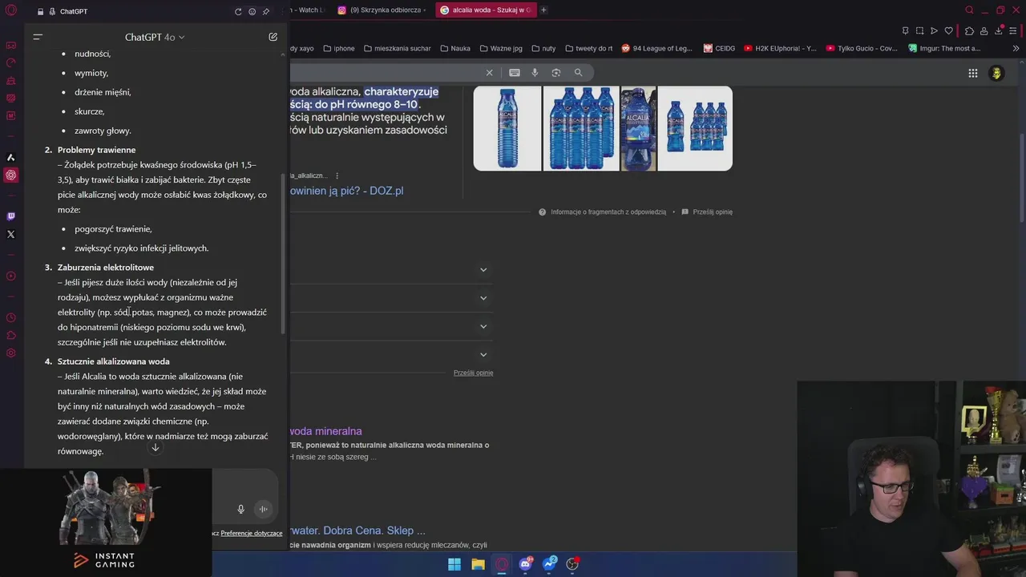Screen dimensions: 1026x577
Task: Open GX Corner controller icon in sidebar
Action: click(x=10, y=45)
